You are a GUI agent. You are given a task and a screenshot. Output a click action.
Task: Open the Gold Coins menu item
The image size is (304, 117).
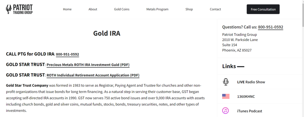click(x=122, y=9)
